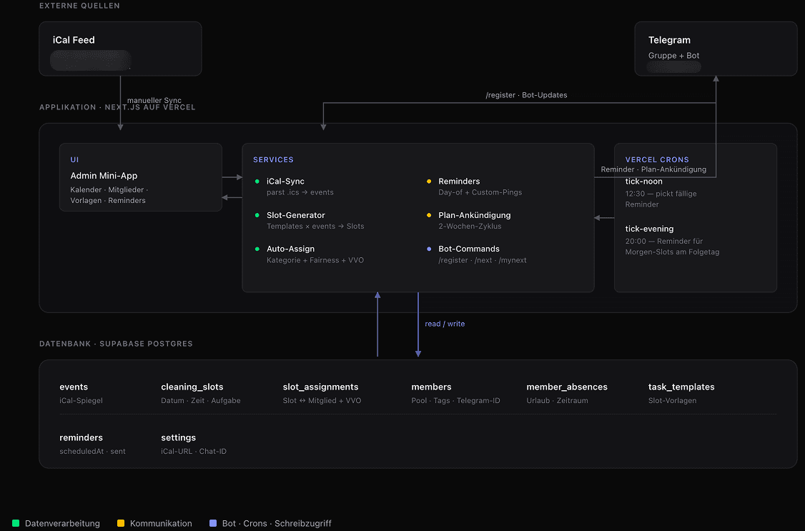The width and height of the screenshot is (805, 531).
Task: Click 'Bot · Crons · Schreibzugriff' legend label
Action: pos(277,523)
